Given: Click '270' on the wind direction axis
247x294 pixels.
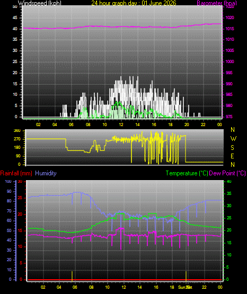Looking at the screenshot, I should [17, 139].
